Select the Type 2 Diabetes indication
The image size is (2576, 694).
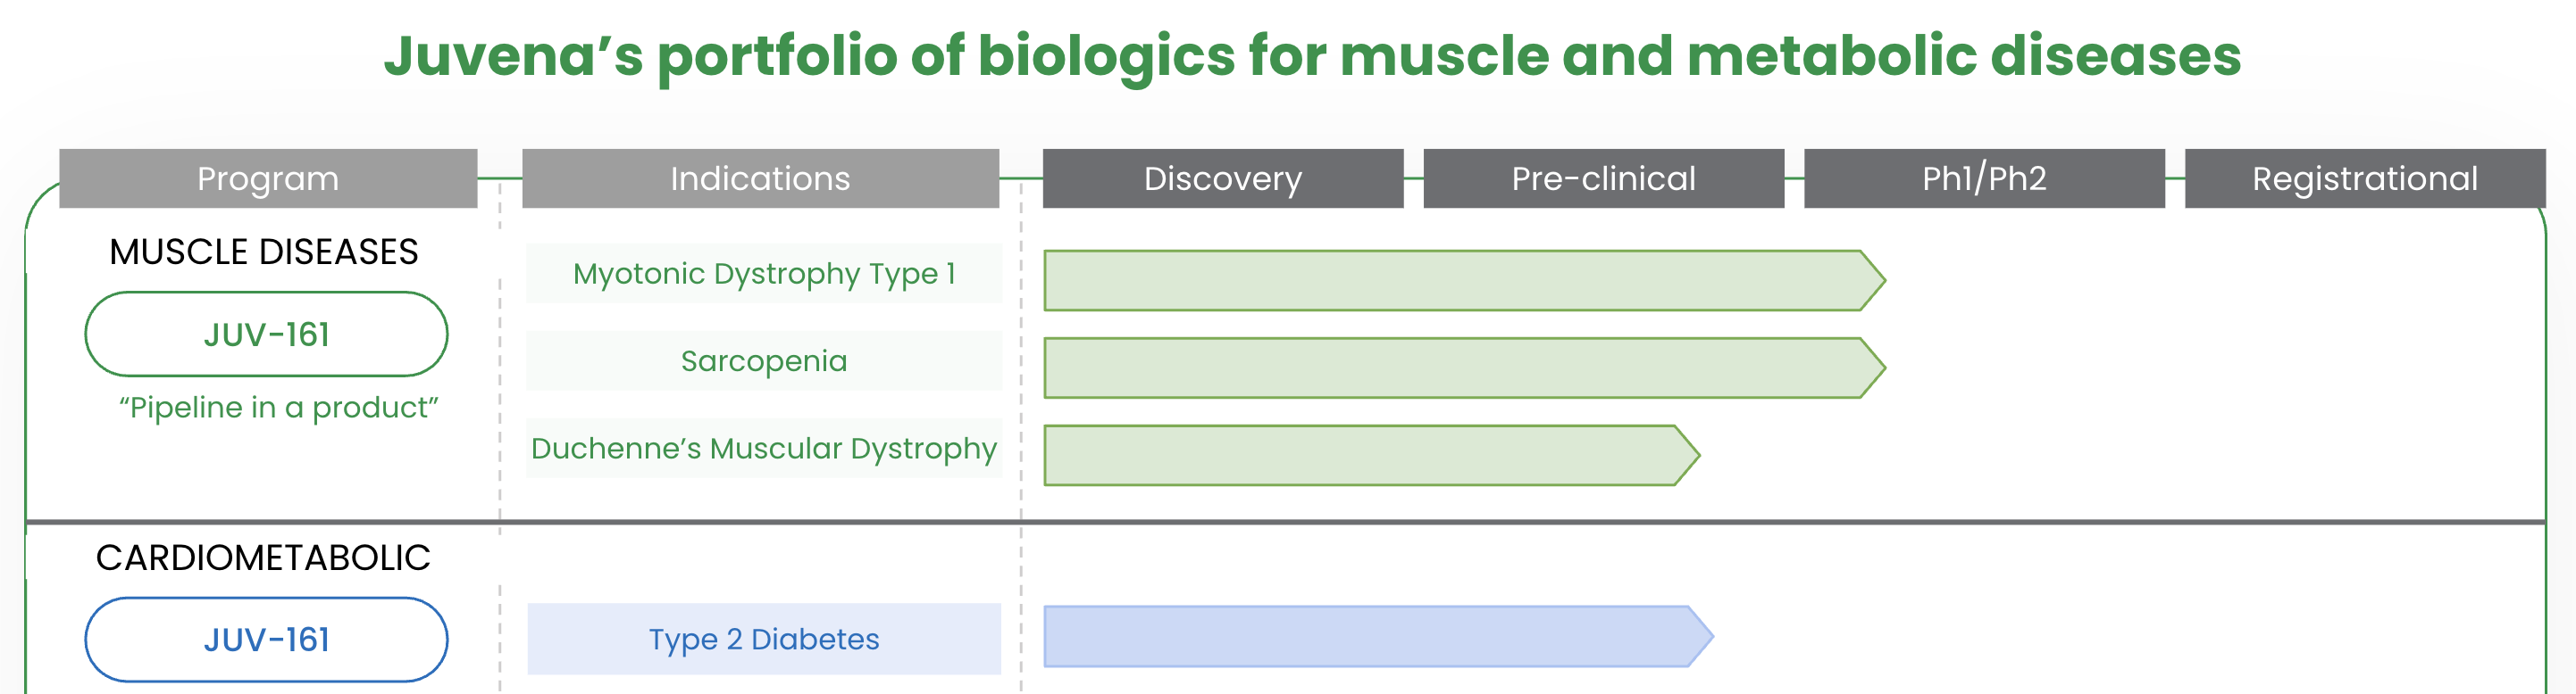pos(764,639)
